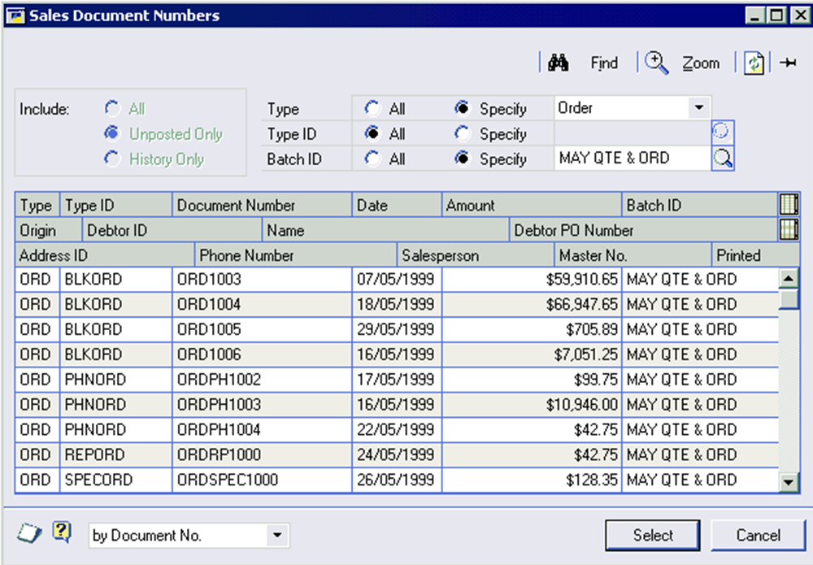Click the refresh document icon
Viewport: 813px width, 565px height.
point(754,63)
